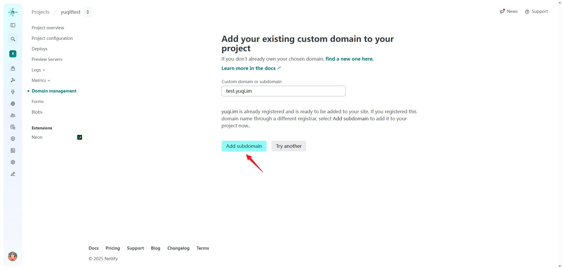The height and width of the screenshot is (269, 562).
Task: Click the Neon extension icon
Action: 80,137
